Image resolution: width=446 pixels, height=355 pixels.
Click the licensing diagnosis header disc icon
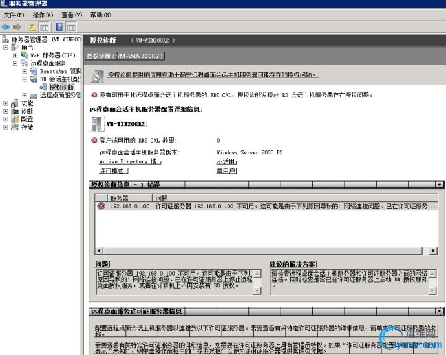tap(98, 76)
